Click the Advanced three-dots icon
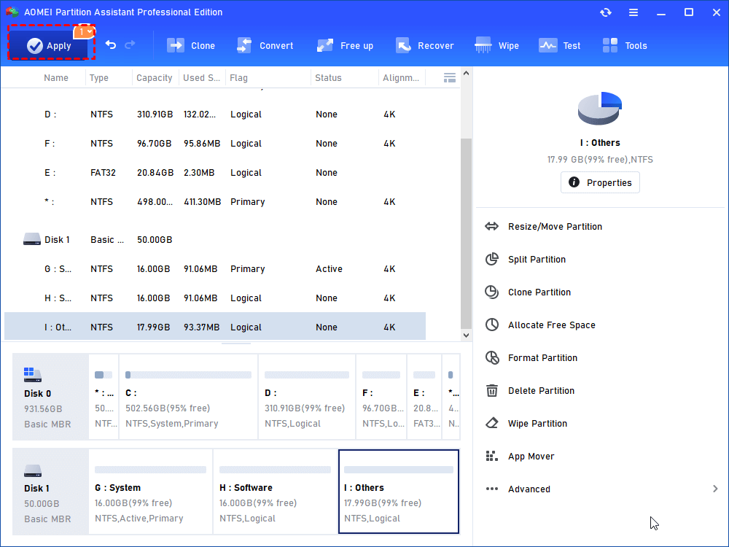The image size is (729, 547). pos(492,489)
